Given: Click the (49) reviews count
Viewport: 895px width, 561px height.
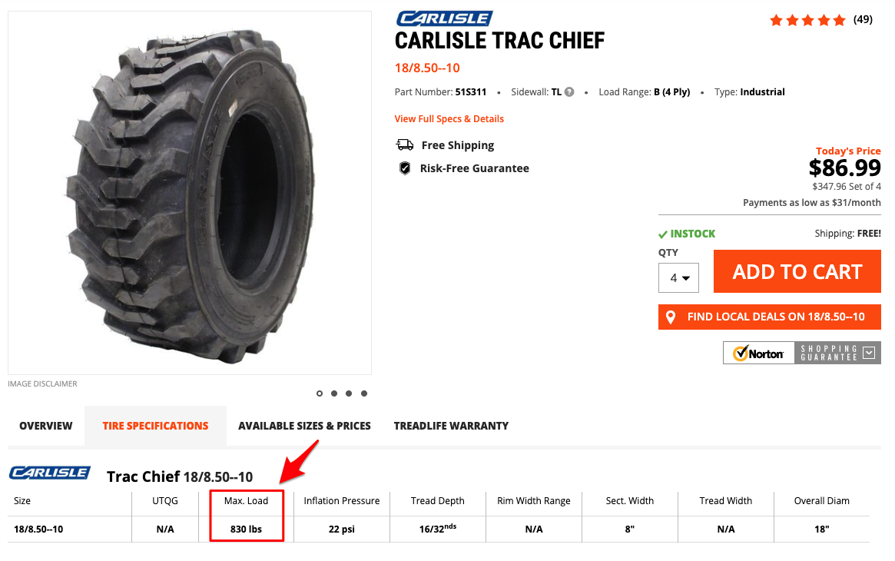Looking at the screenshot, I should click(x=863, y=20).
